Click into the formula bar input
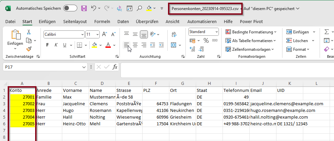The height and width of the screenshot is (141, 334). click(227, 70)
